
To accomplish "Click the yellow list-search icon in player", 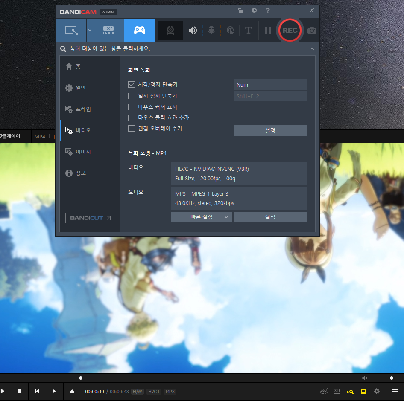I will 350,391.
